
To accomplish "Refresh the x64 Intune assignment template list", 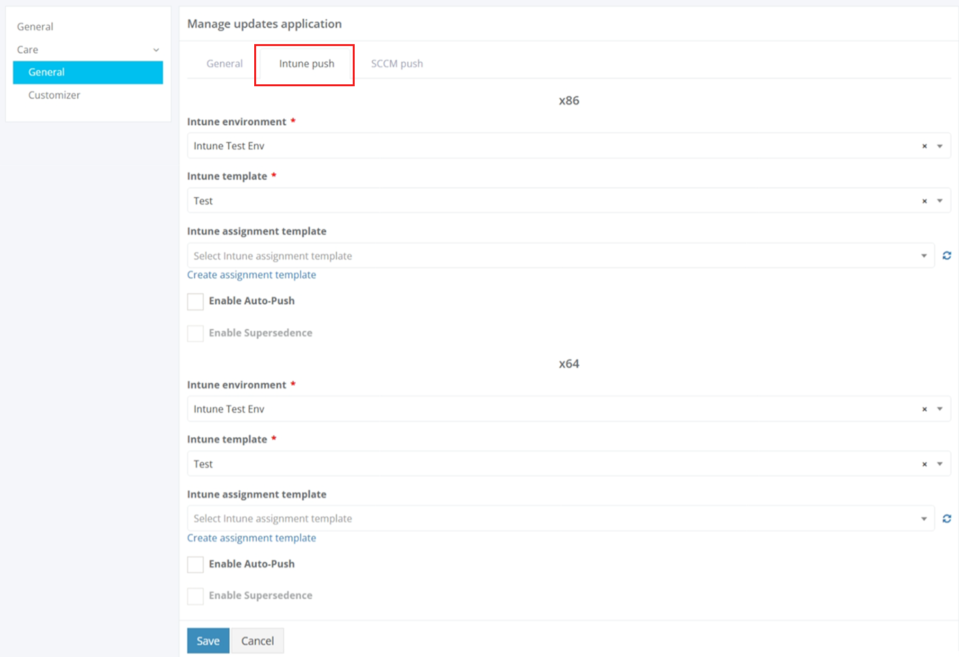I will [947, 519].
